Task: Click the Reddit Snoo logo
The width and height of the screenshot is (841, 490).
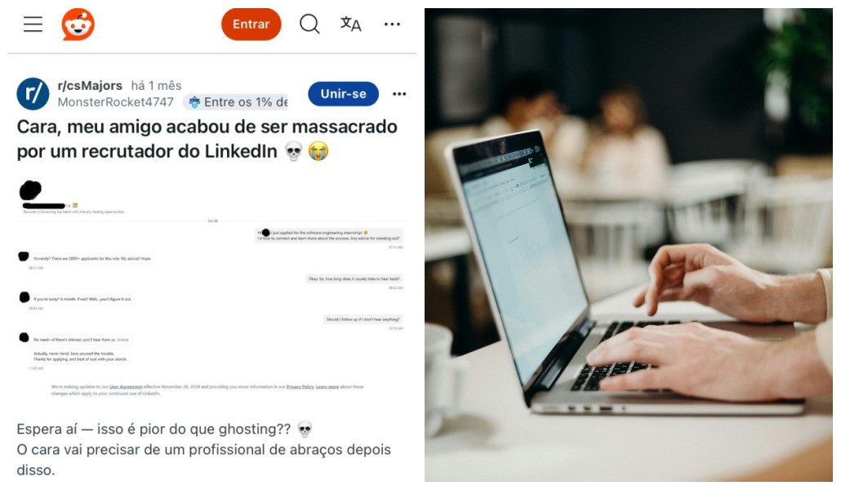Action: [78, 24]
